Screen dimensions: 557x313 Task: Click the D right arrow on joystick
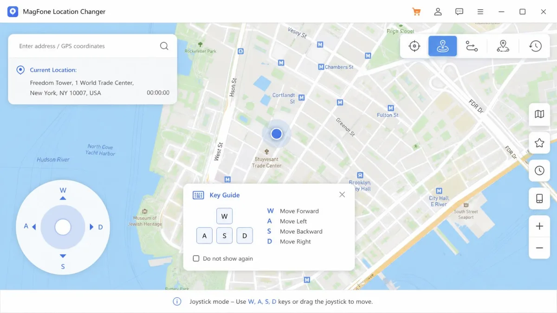[91, 227]
